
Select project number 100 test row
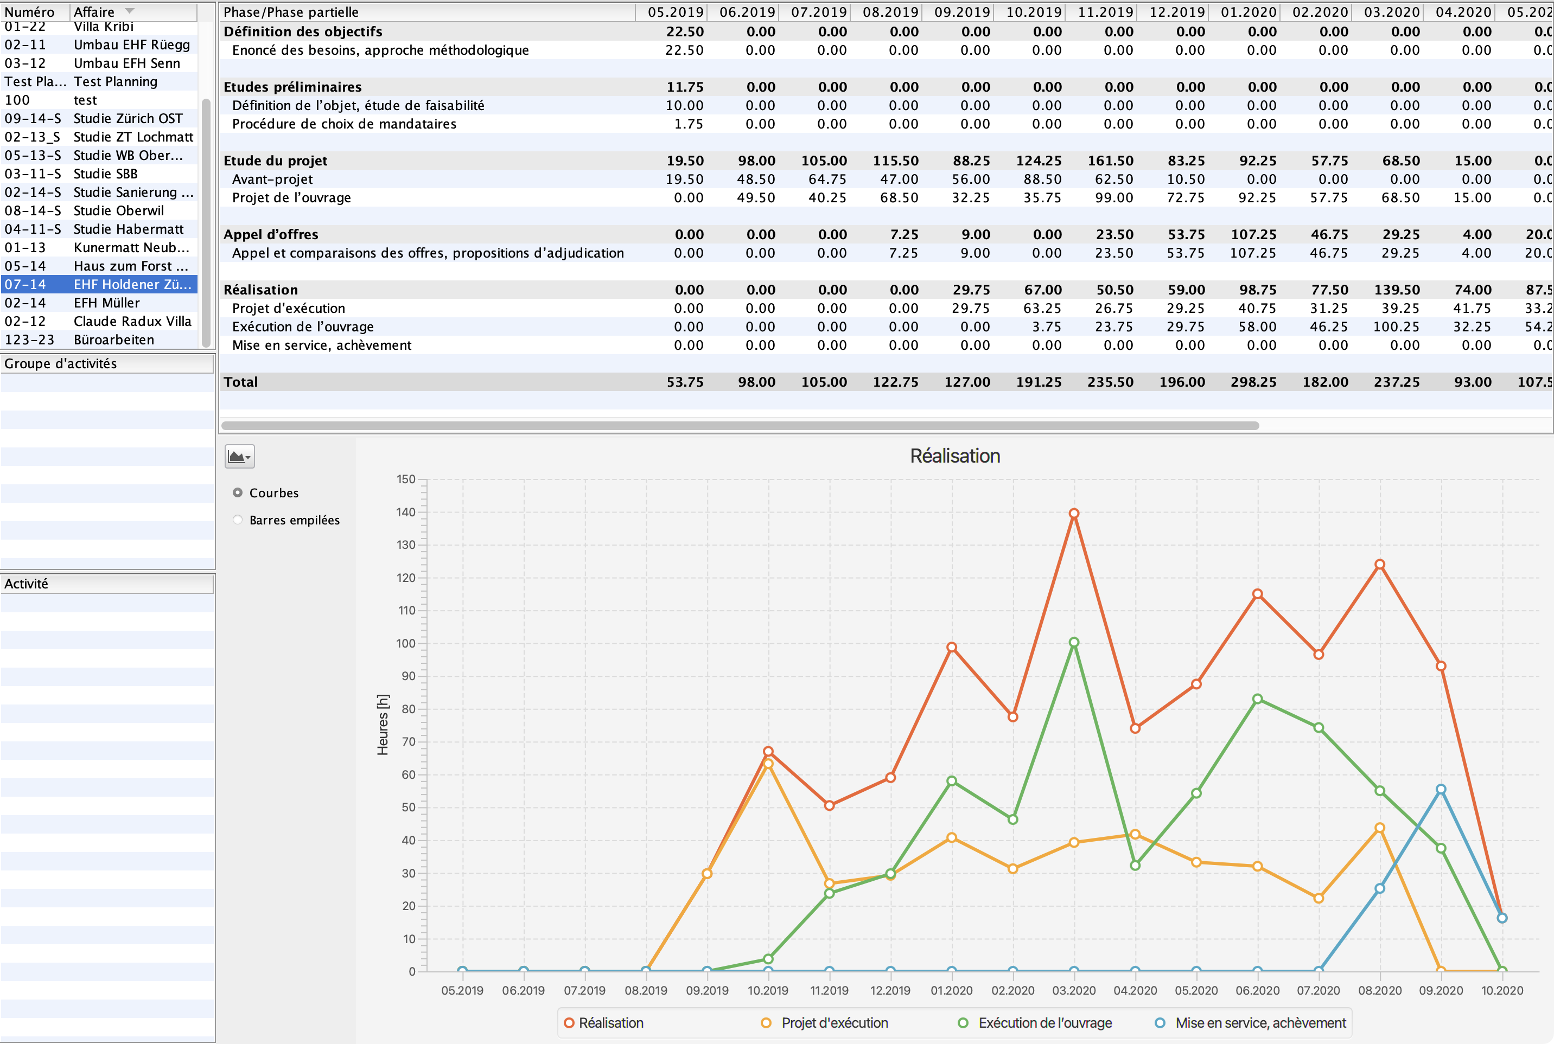pyautogui.click(x=99, y=100)
